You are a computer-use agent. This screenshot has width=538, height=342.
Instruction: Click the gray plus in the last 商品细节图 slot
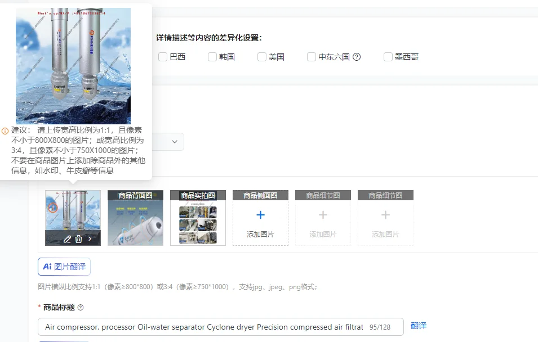point(385,215)
